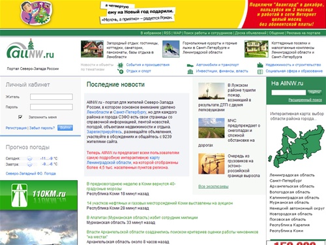Click the cartoon man in top banner
Image resolution: width=326 pixels, height=245 pixels.
pyautogui.click(x=37, y=13)
